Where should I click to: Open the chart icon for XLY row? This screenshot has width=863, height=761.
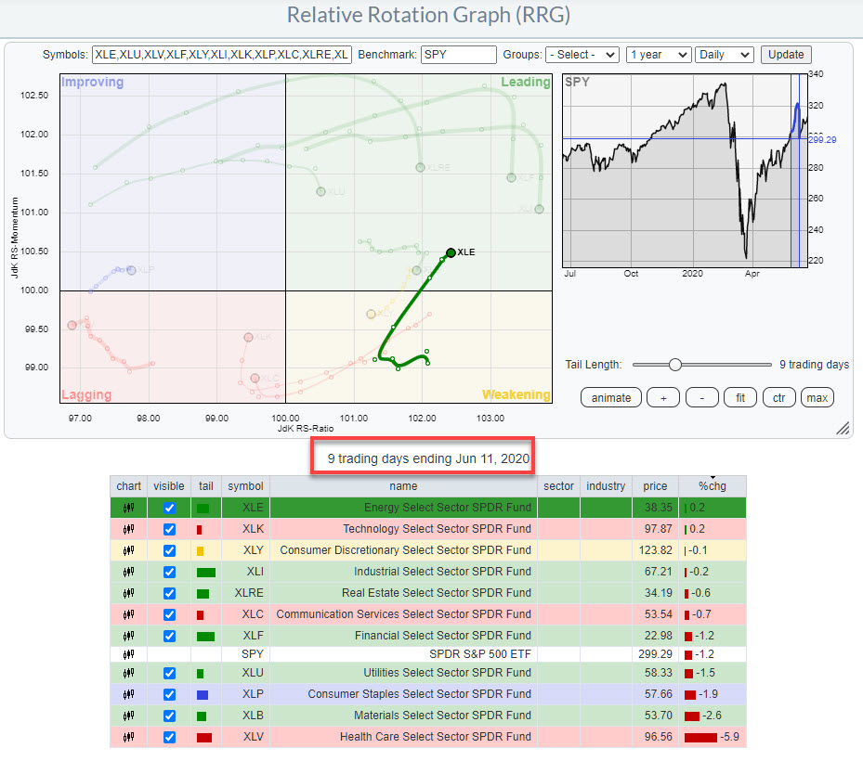[128, 550]
